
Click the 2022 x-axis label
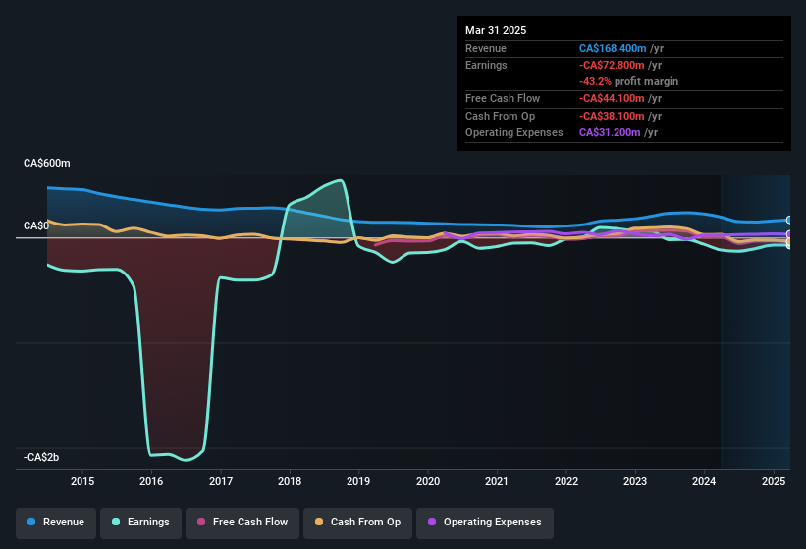point(565,481)
